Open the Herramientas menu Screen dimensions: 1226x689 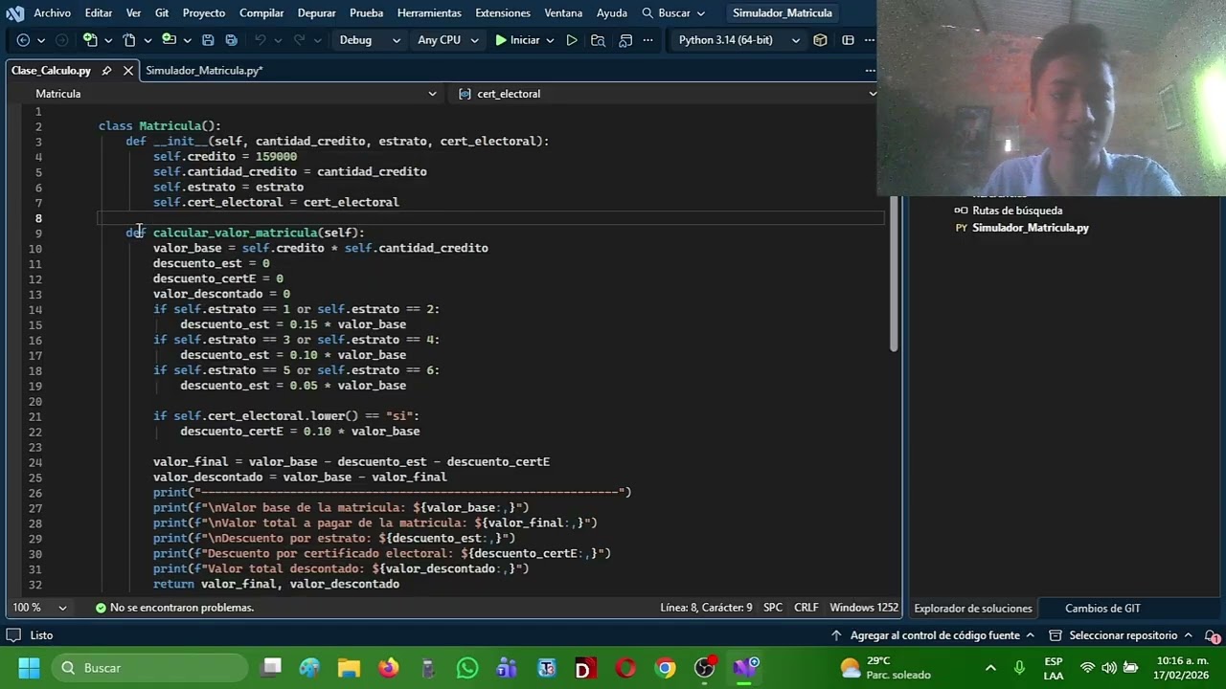click(x=429, y=12)
